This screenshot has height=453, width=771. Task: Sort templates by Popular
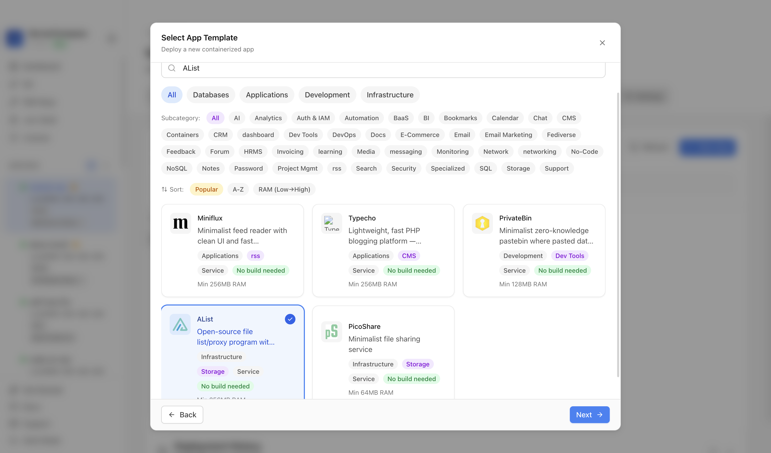pos(206,189)
